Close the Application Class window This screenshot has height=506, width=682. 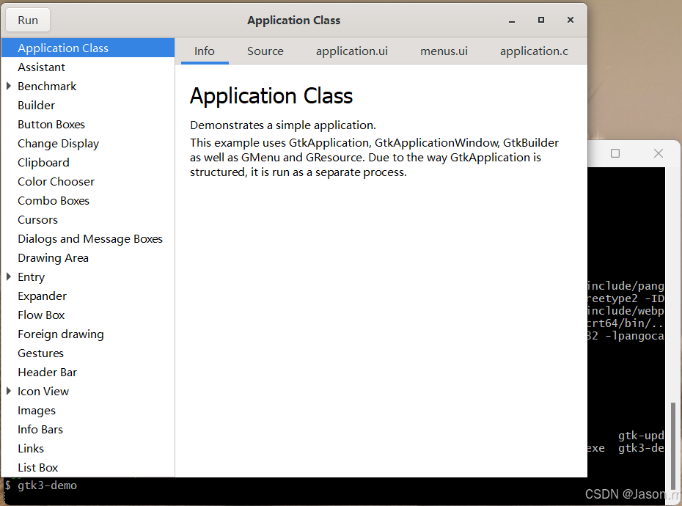(571, 20)
